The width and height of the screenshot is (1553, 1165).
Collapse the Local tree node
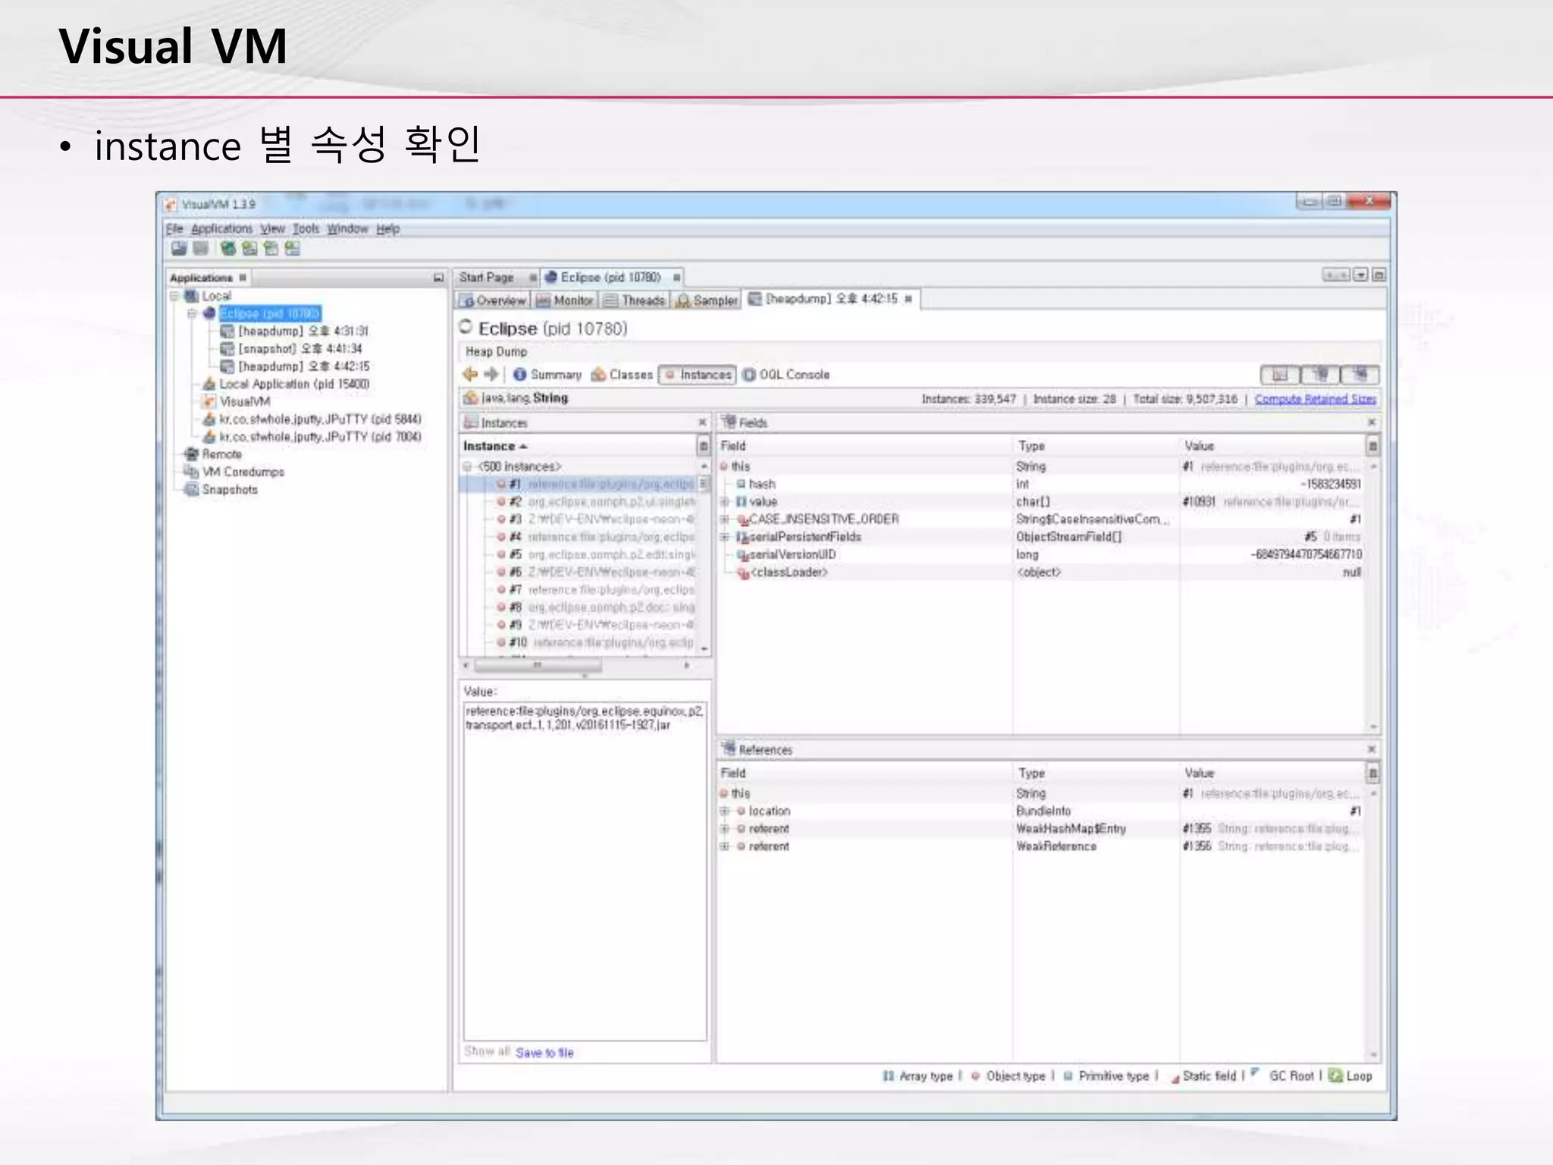click(x=174, y=296)
